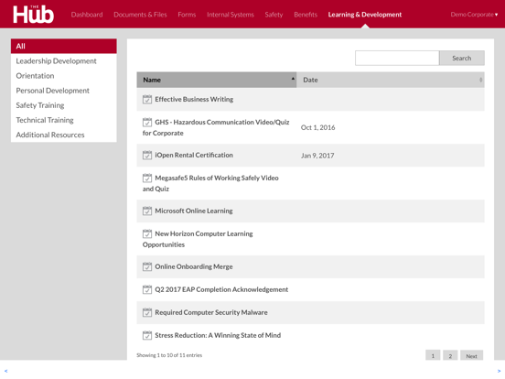The image size is (505, 379).
Task: Click The Hub logo
Action: [33, 15]
